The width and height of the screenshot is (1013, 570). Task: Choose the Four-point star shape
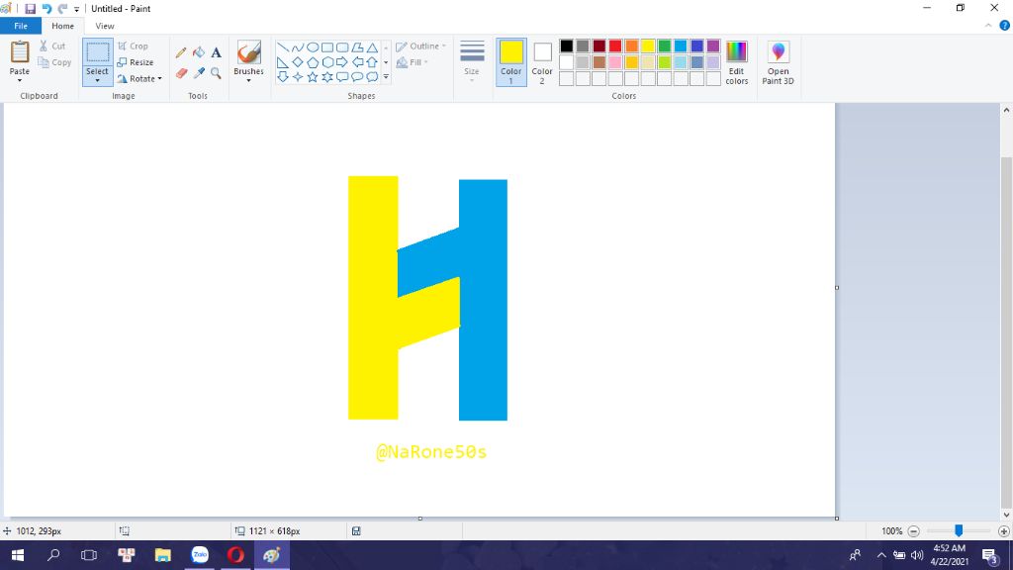coord(297,77)
